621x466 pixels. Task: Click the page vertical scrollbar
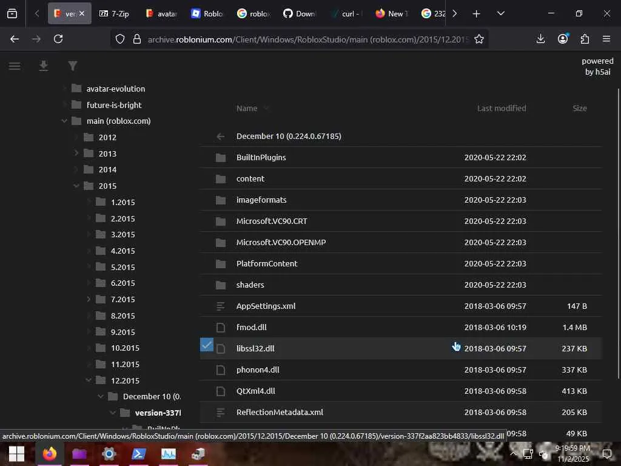click(x=618, y=233)
